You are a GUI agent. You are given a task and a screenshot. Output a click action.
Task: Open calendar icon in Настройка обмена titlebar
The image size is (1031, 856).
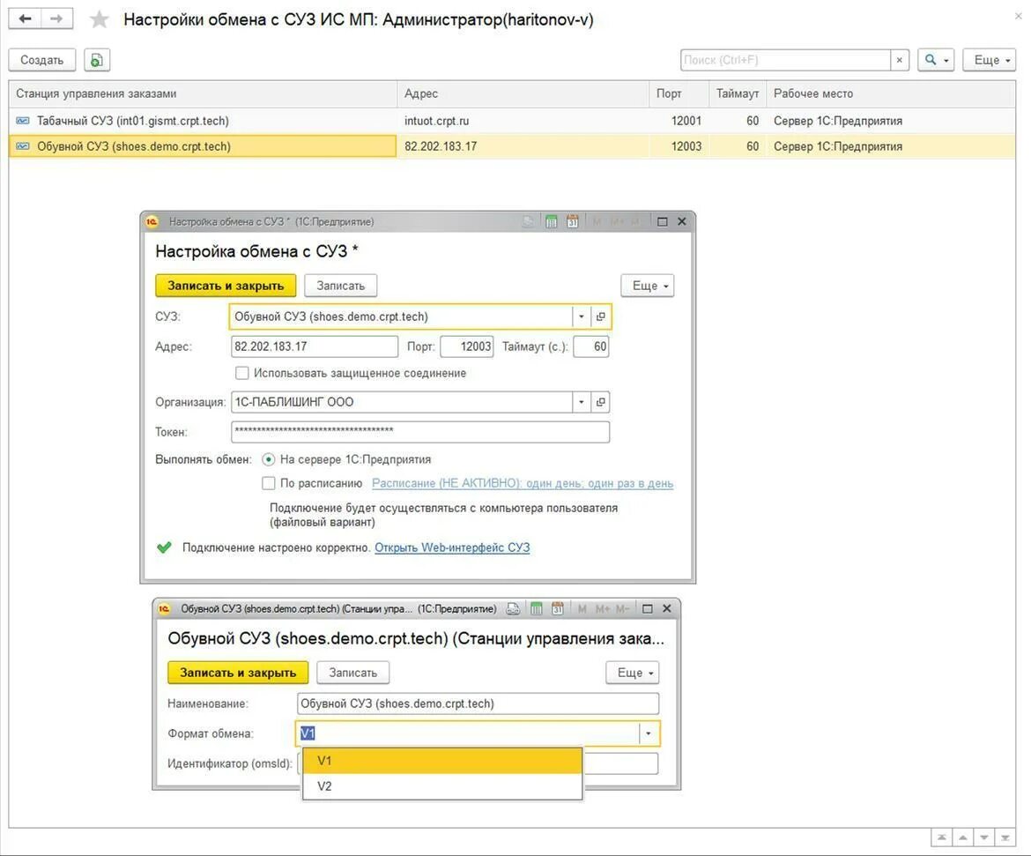(572, 222)
